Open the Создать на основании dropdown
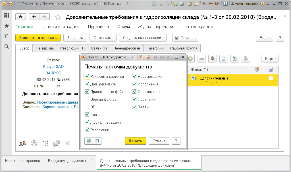The image size is (291, 172). 143,38
